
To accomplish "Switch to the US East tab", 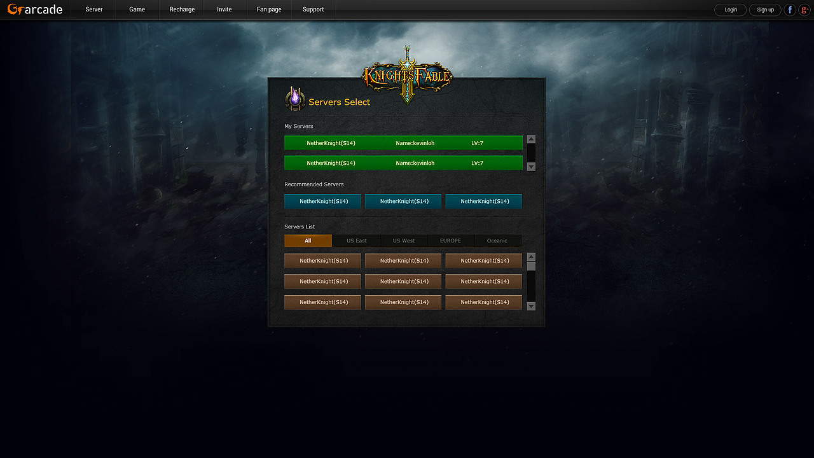I will tap(357, 240).
